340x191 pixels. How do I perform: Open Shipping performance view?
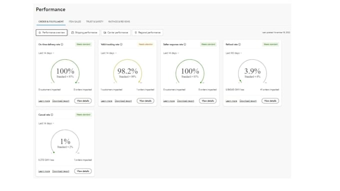pyautogui.click(x=84, y=32)
